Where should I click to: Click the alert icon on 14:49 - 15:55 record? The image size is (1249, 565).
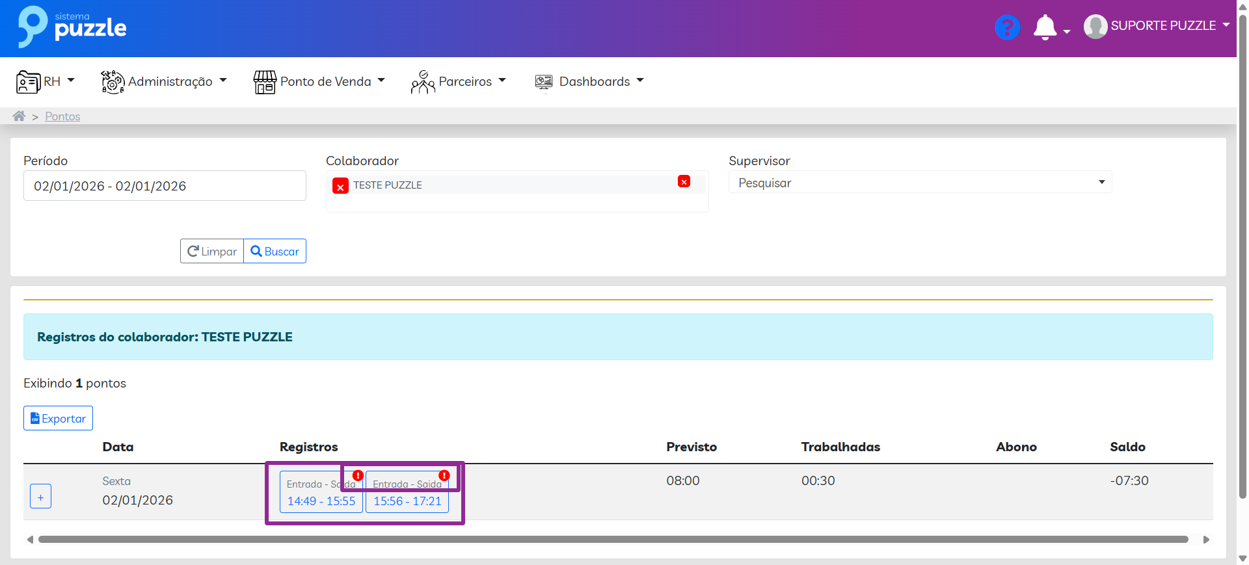coord(358,475)
